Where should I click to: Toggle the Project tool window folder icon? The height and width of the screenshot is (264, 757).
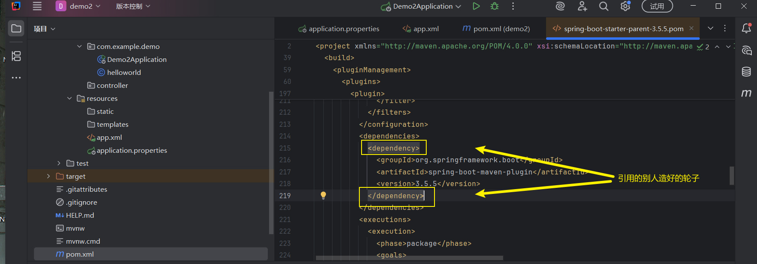coord(16,29)
